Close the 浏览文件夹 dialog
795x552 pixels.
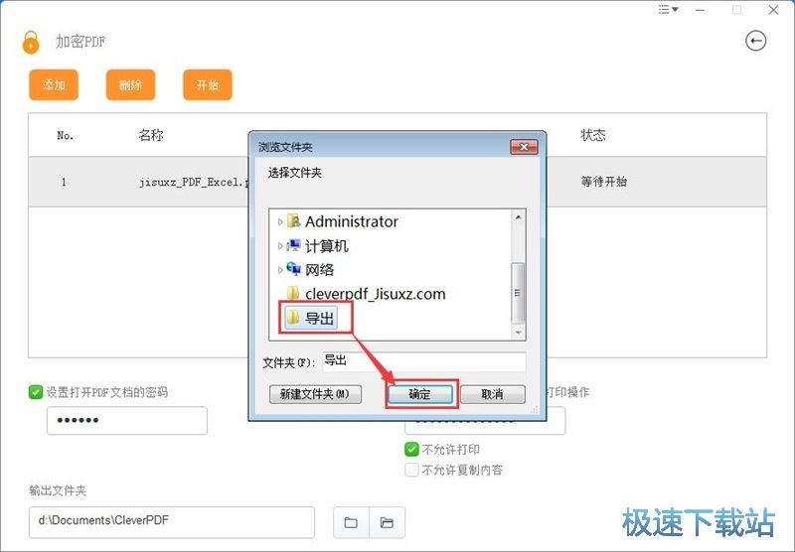(524, 147)
